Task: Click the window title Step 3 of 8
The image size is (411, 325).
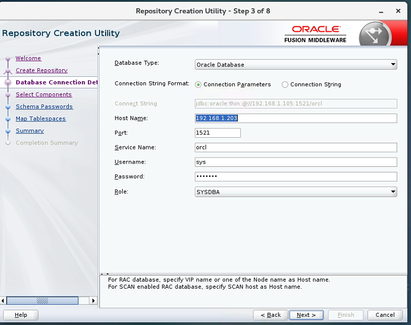Action: pyautogui.click(x=203, y=11)
